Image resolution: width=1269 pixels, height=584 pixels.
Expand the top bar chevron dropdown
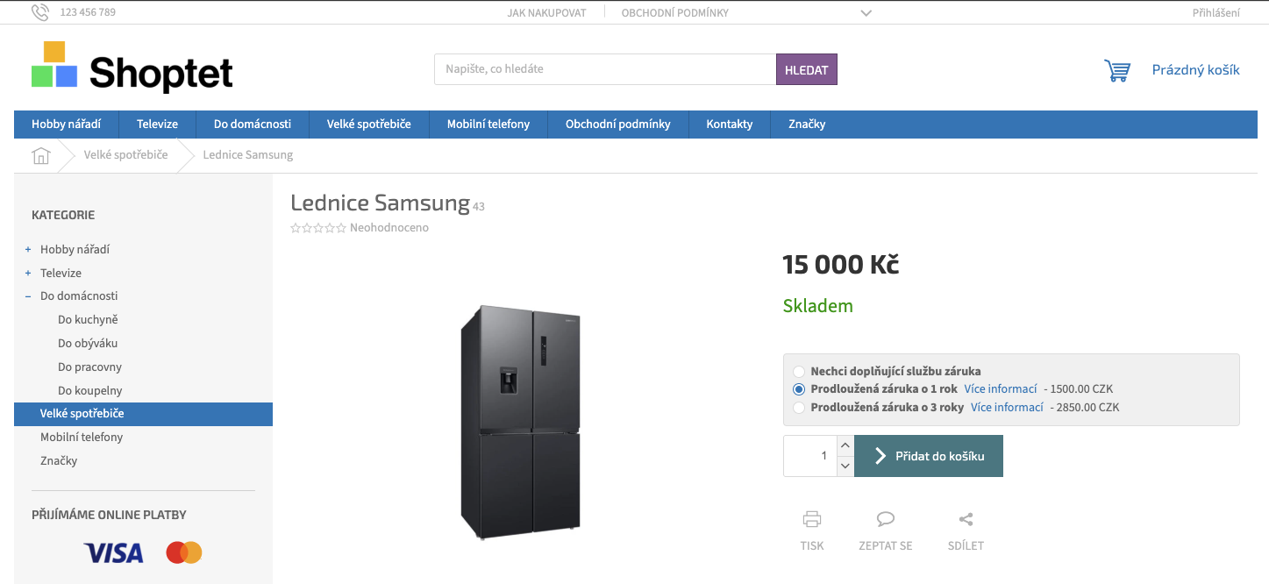point(866,13)
